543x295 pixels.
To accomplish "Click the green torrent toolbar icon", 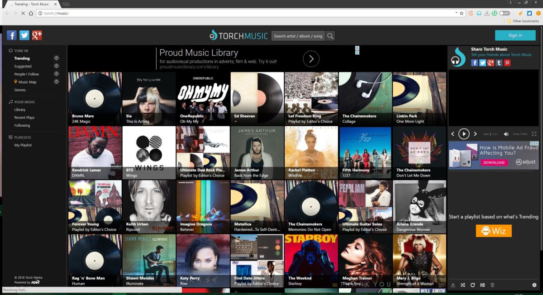I will point(494,13).
